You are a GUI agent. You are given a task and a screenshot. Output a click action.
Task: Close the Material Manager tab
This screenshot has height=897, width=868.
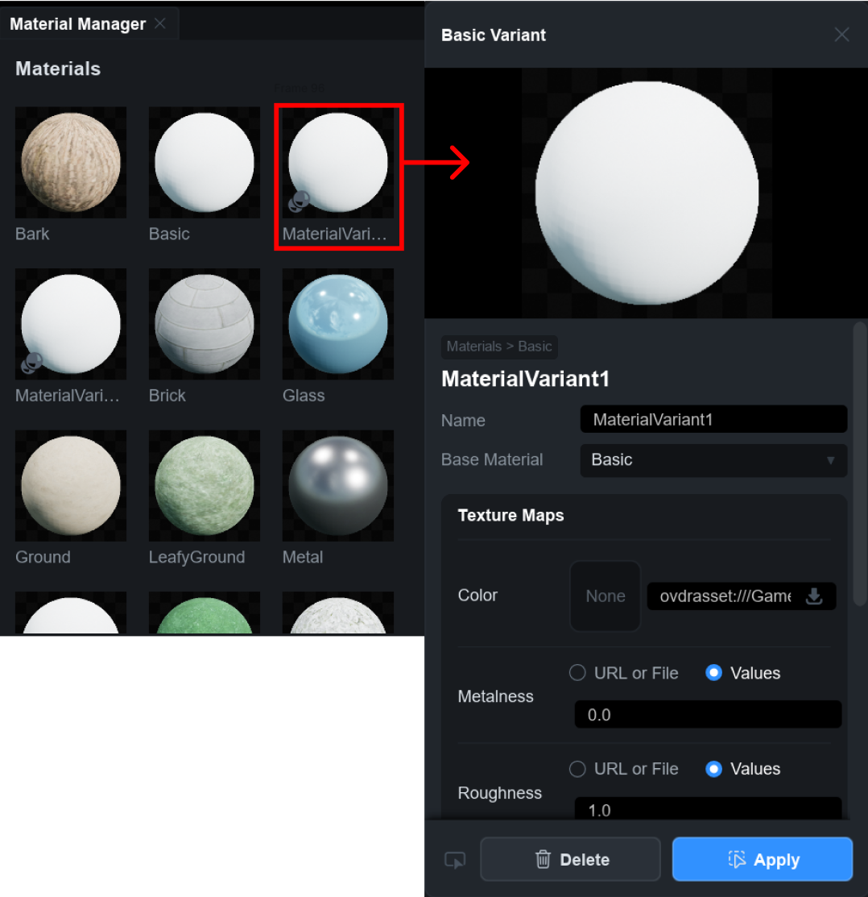pos(160,23)
